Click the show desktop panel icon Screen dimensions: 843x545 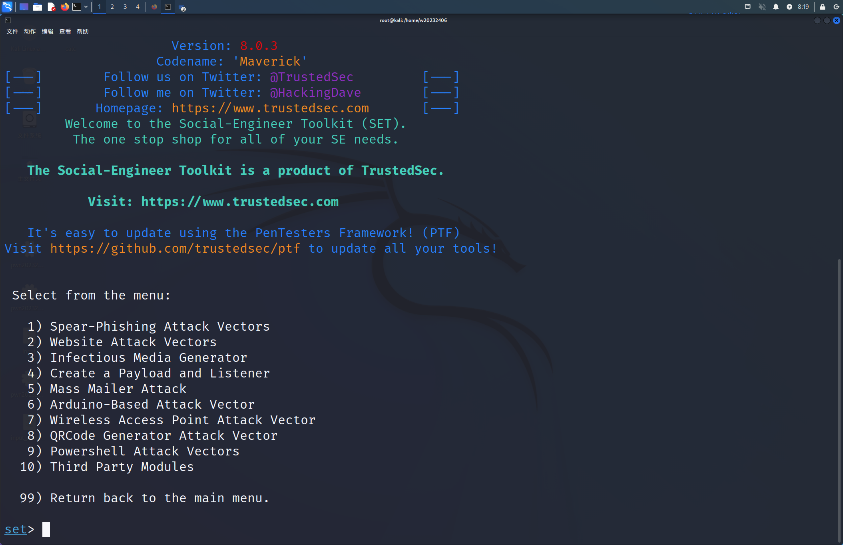(24, 7)
